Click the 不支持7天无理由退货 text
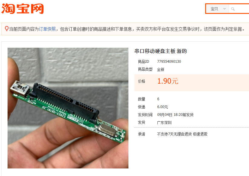 tap(174, 134)
